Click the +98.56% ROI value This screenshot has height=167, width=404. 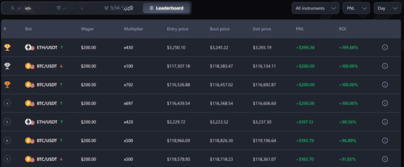pyautogui.click(x=347, y=122)
